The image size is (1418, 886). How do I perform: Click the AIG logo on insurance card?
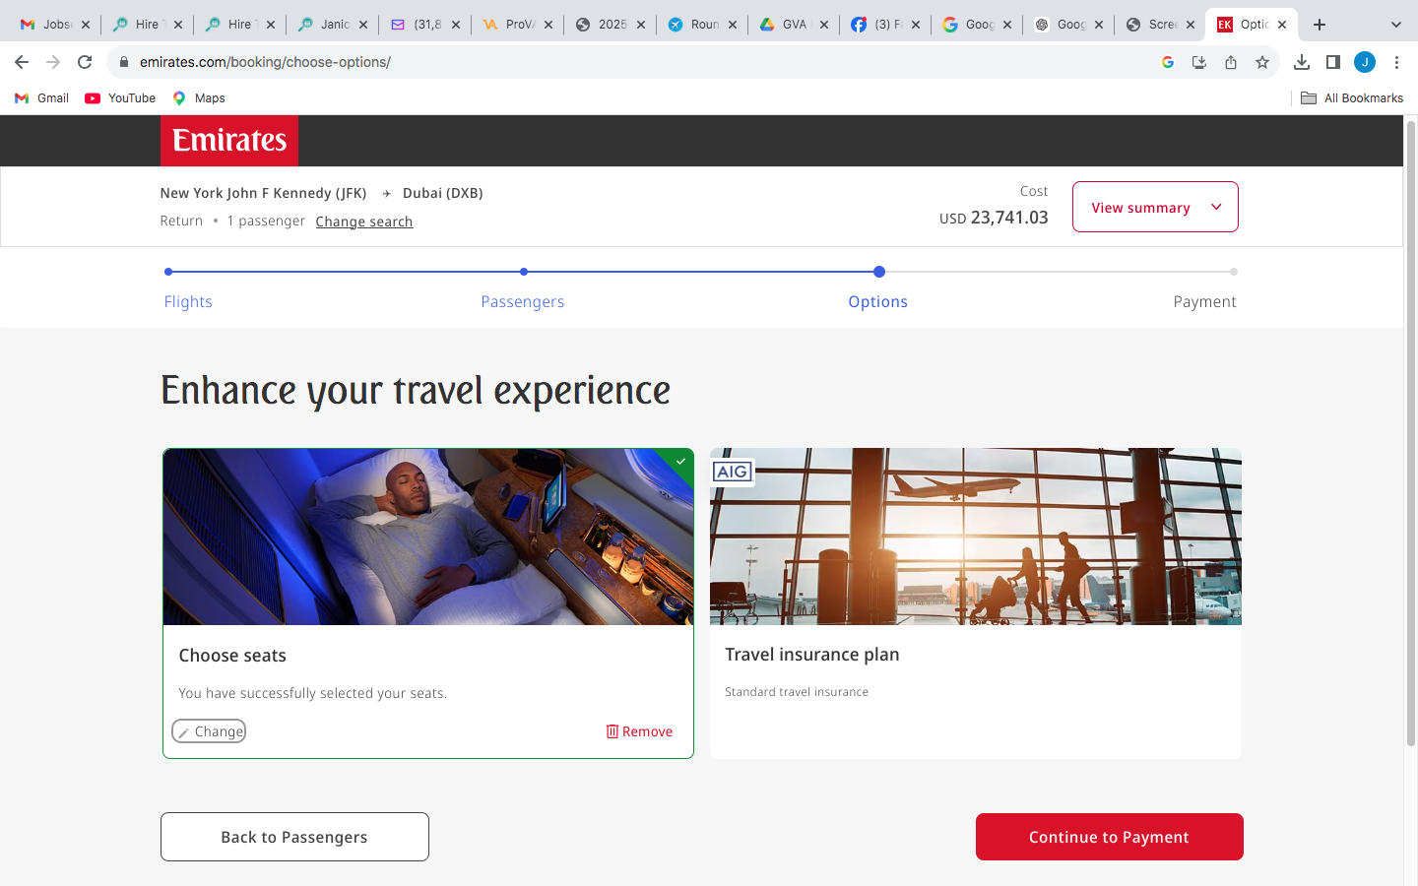[x=733, y=472]
